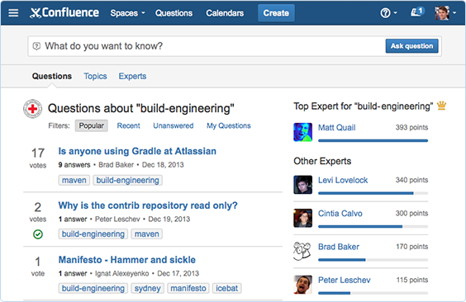
Task: Open the hamburger sidebar menu
Action: click(x=13, y=12)
